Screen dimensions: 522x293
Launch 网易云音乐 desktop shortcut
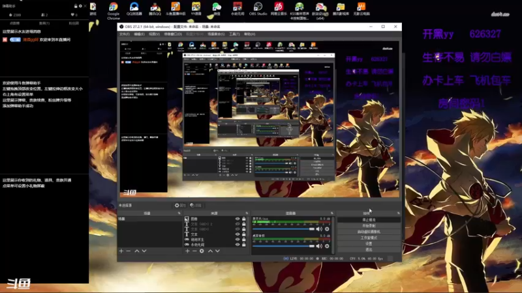tap(279, 9)
